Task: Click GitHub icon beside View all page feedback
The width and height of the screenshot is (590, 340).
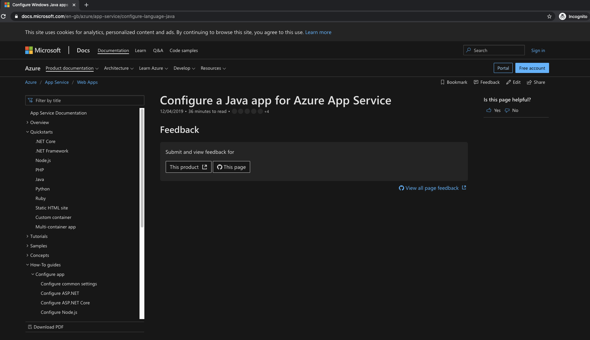Action: (401, 188)
